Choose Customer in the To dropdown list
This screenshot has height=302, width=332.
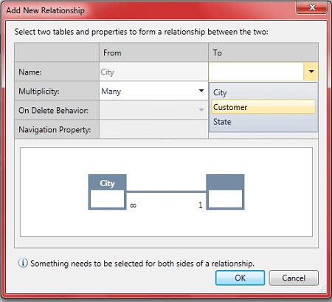pyautogui.click(x=263, y=107)
